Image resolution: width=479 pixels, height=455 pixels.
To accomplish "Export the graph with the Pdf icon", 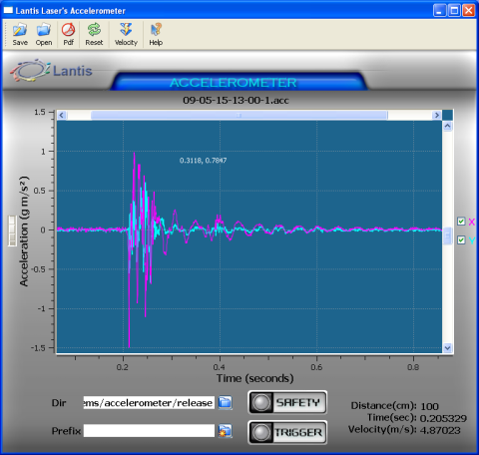I will 69,34.
